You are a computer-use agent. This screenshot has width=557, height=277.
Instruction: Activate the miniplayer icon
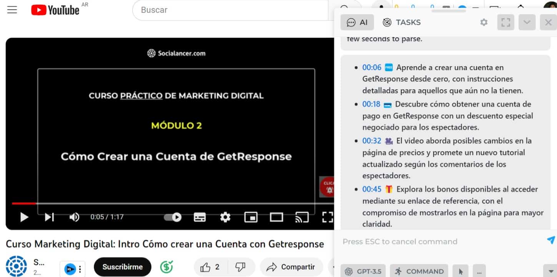click(x=251, y=217)
